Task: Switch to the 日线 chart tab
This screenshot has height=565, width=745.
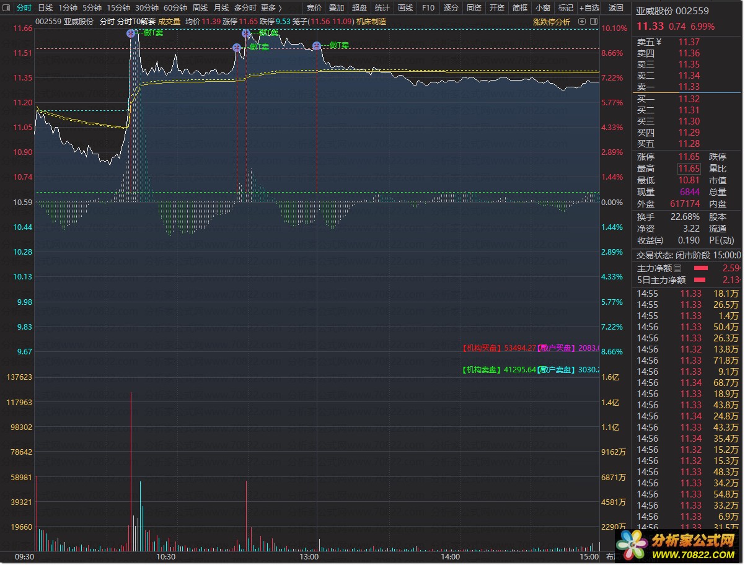Action: (x=45, y=8)
